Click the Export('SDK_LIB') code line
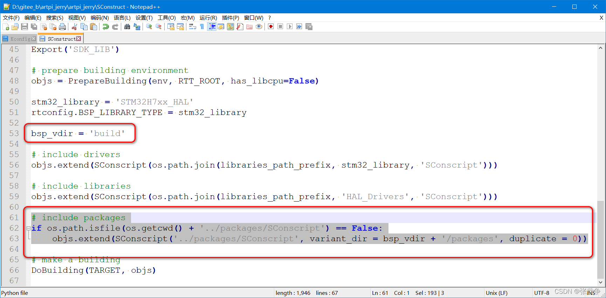606x298 pixels. tap(75, 49)
